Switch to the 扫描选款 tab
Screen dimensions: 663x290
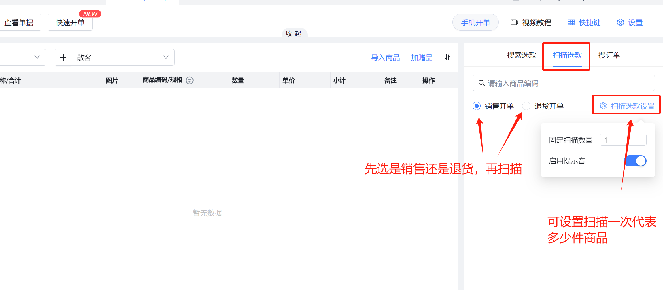pos(567,55)
